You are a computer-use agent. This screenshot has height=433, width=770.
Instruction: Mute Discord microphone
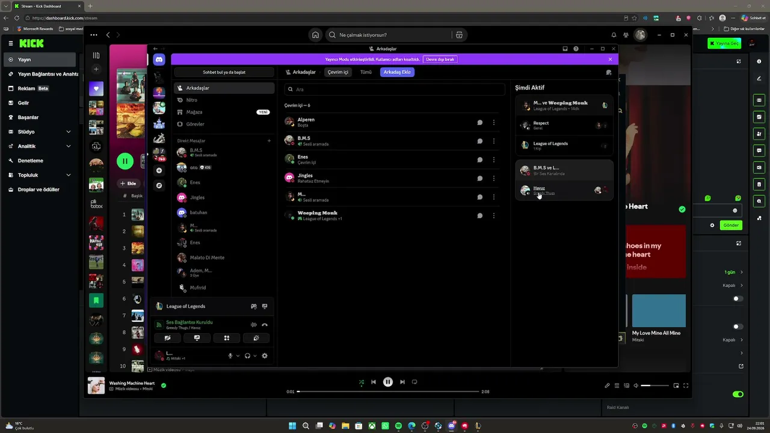pos(230,355)
